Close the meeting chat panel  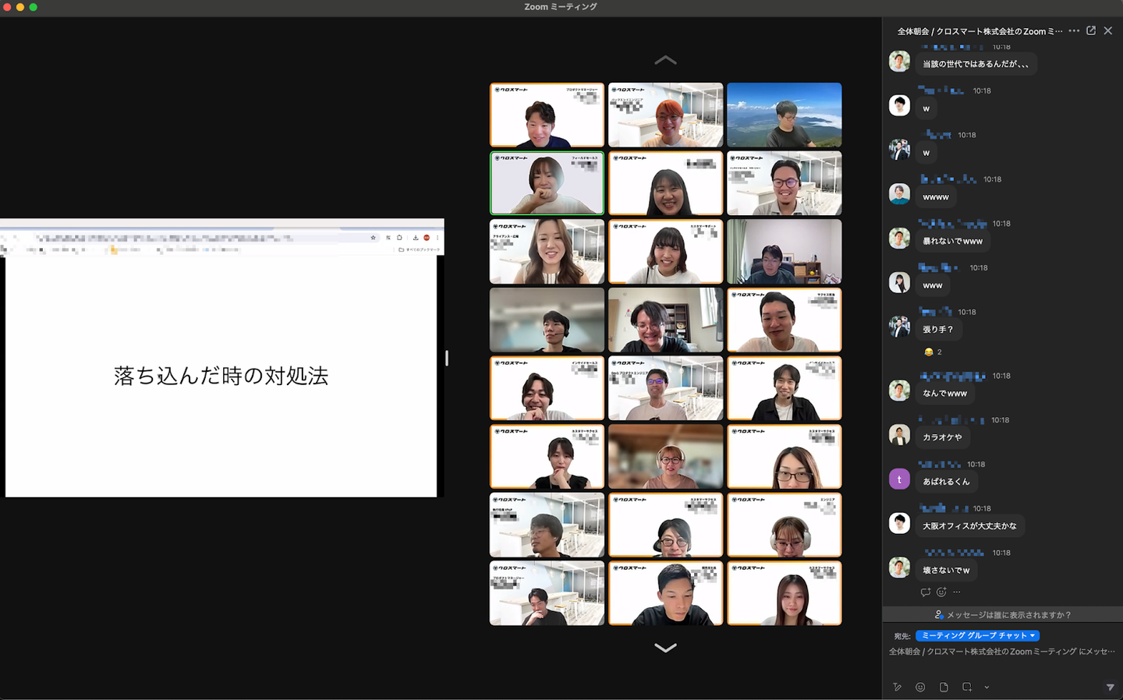1108,31
